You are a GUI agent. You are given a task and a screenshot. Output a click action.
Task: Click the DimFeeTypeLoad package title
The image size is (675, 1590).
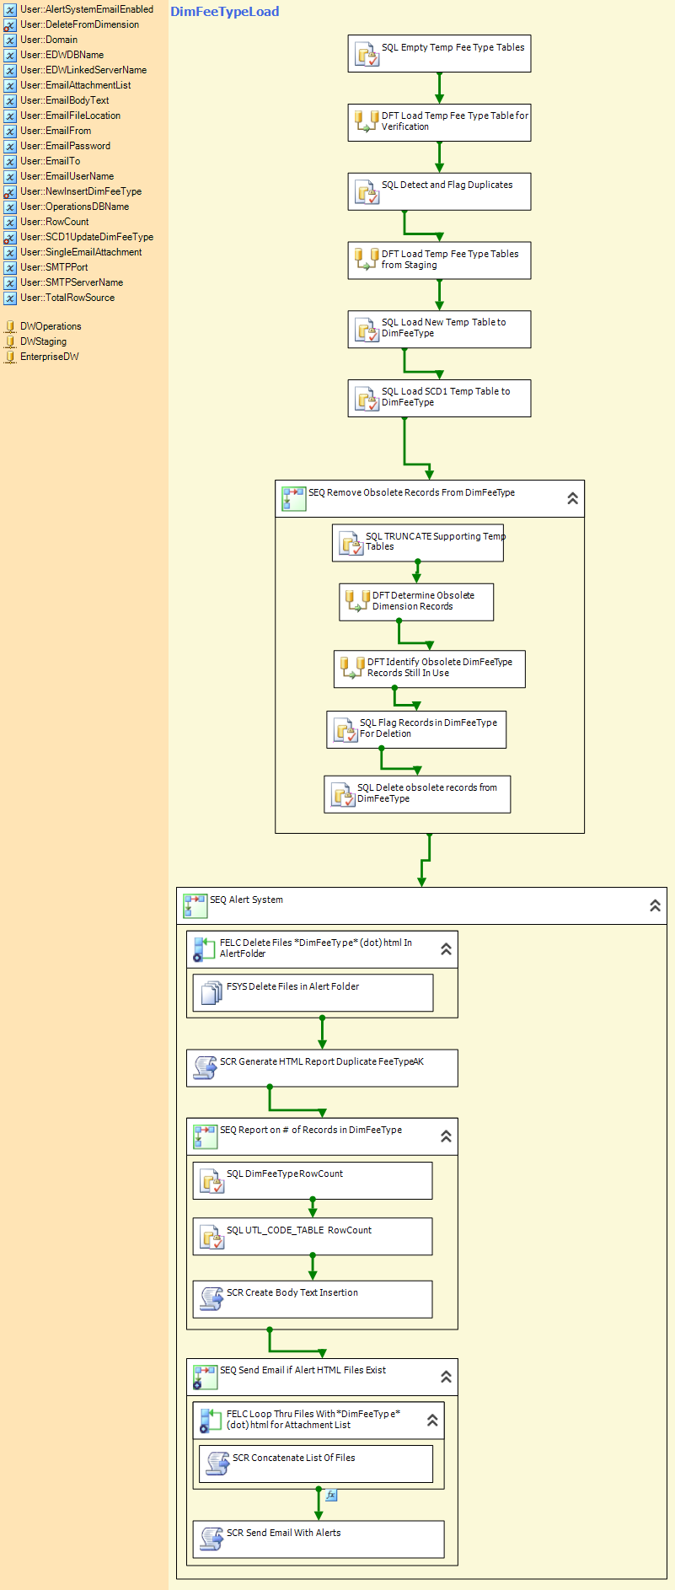225,12
